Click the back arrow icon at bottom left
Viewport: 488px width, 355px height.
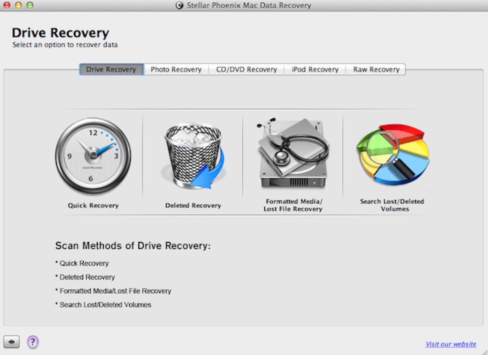[12, 342]
